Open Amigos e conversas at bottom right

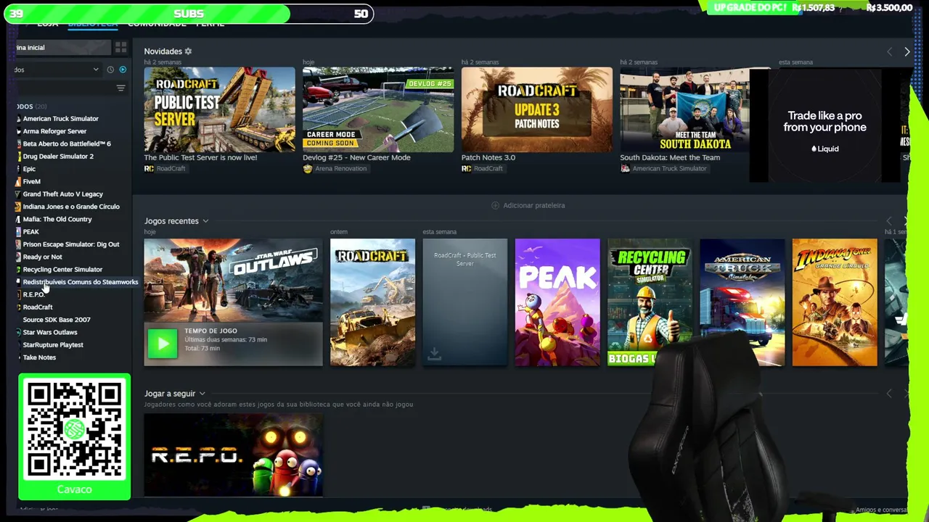[x=881, y=510]
